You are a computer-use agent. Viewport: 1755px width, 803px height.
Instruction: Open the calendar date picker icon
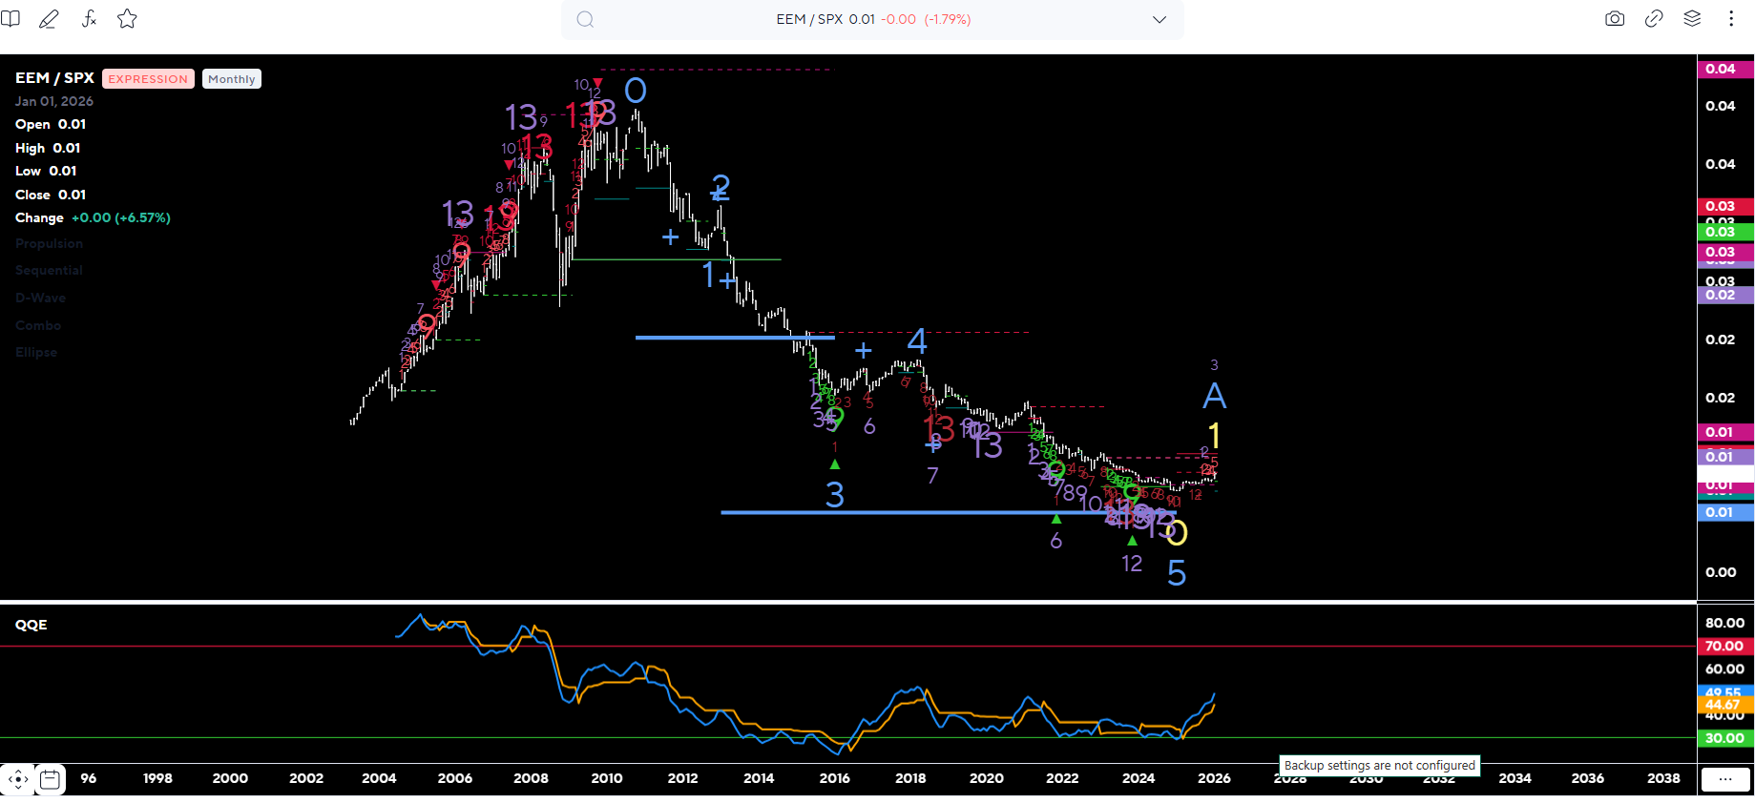[x=51, y=779]
